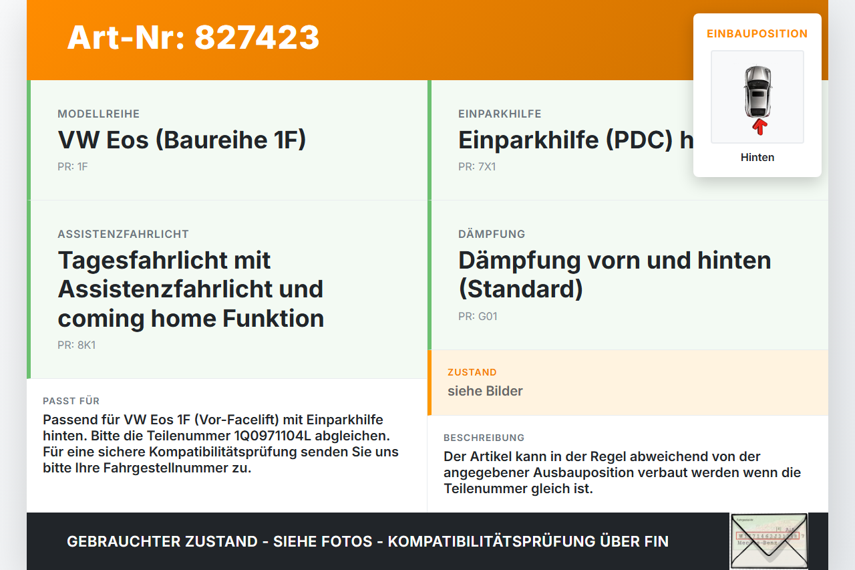
Task: Click the EINPARKHILFE label
Action: 500,114
